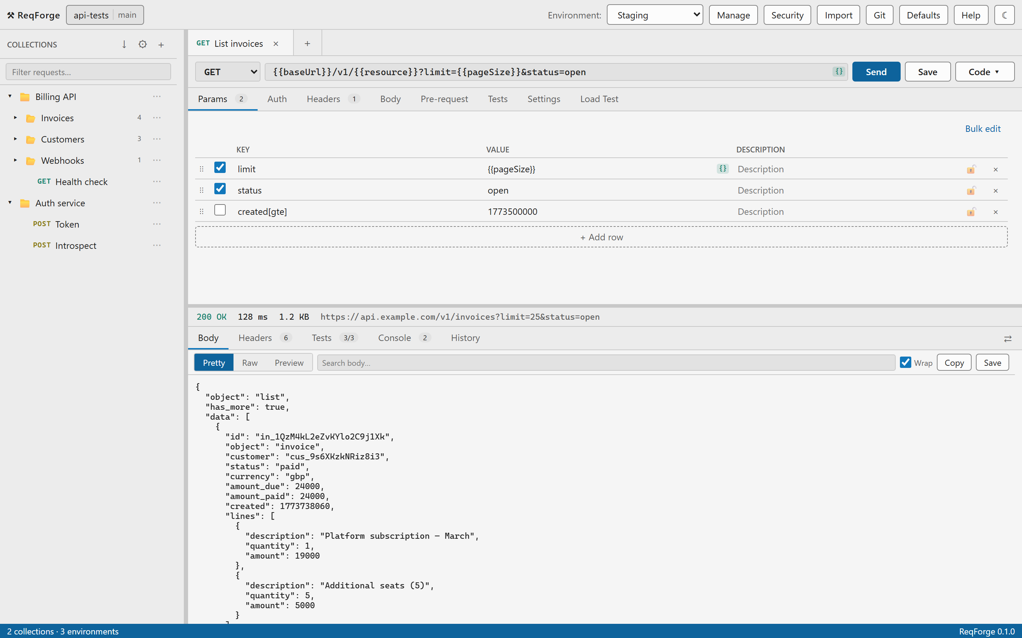Uncheck the limit parameter checkbox
This screenshot has height=638, width=1022.
tap(220, 168)
